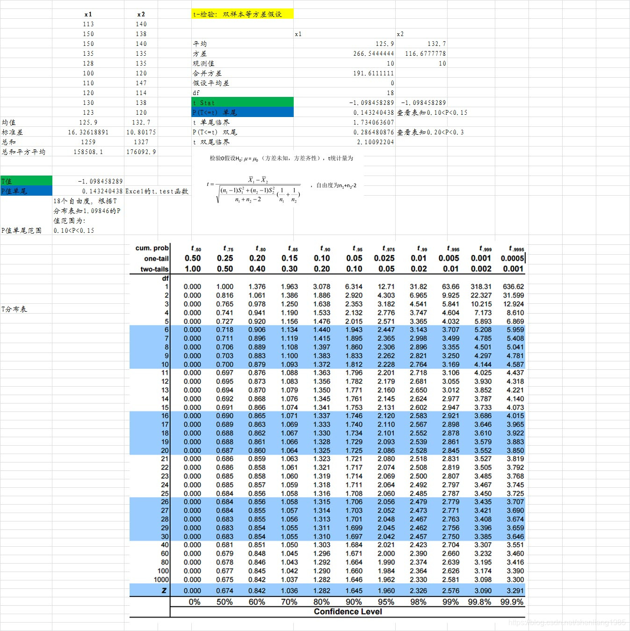Click the note '查看表知0.10<P<0.15'
Image resolution: width=630 pixels, height=631 pixels.
432,112
